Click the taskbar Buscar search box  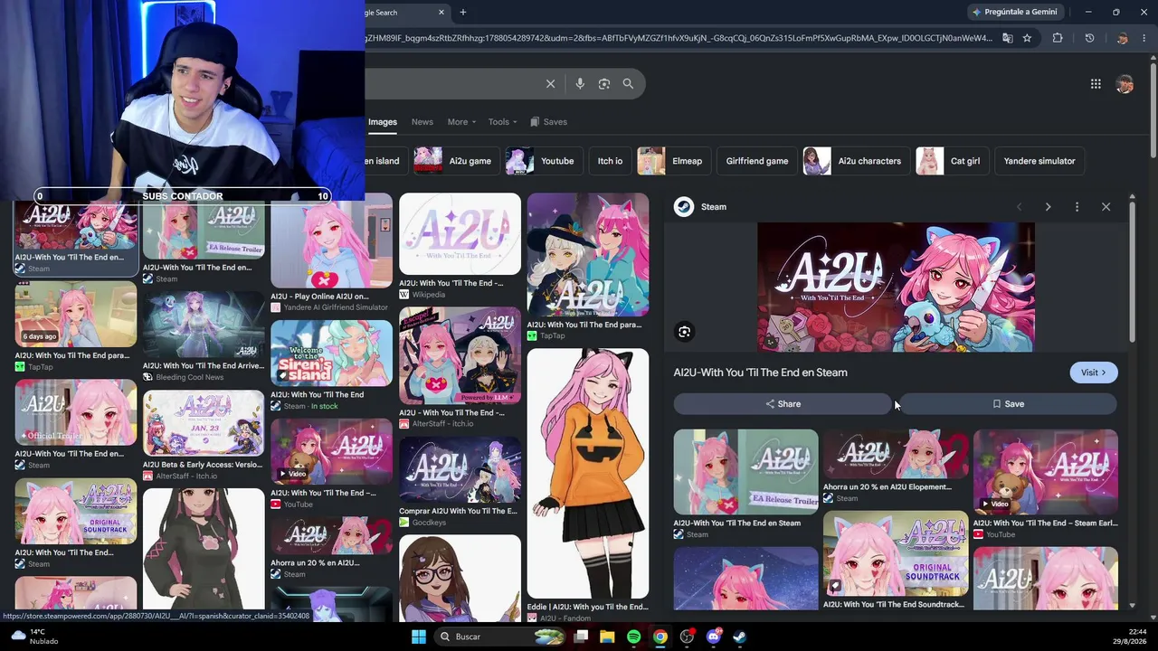tap(499, 637)
